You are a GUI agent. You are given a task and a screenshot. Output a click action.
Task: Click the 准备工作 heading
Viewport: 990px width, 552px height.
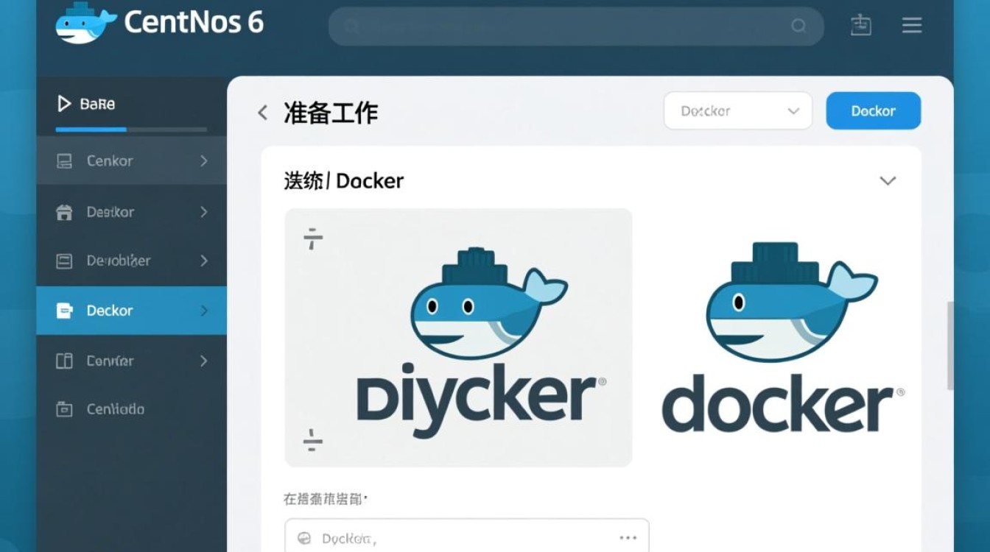click(x=331, y=113)
